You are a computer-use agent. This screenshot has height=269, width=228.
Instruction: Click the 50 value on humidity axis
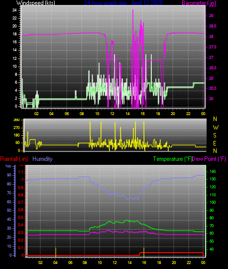click(9, 210)
